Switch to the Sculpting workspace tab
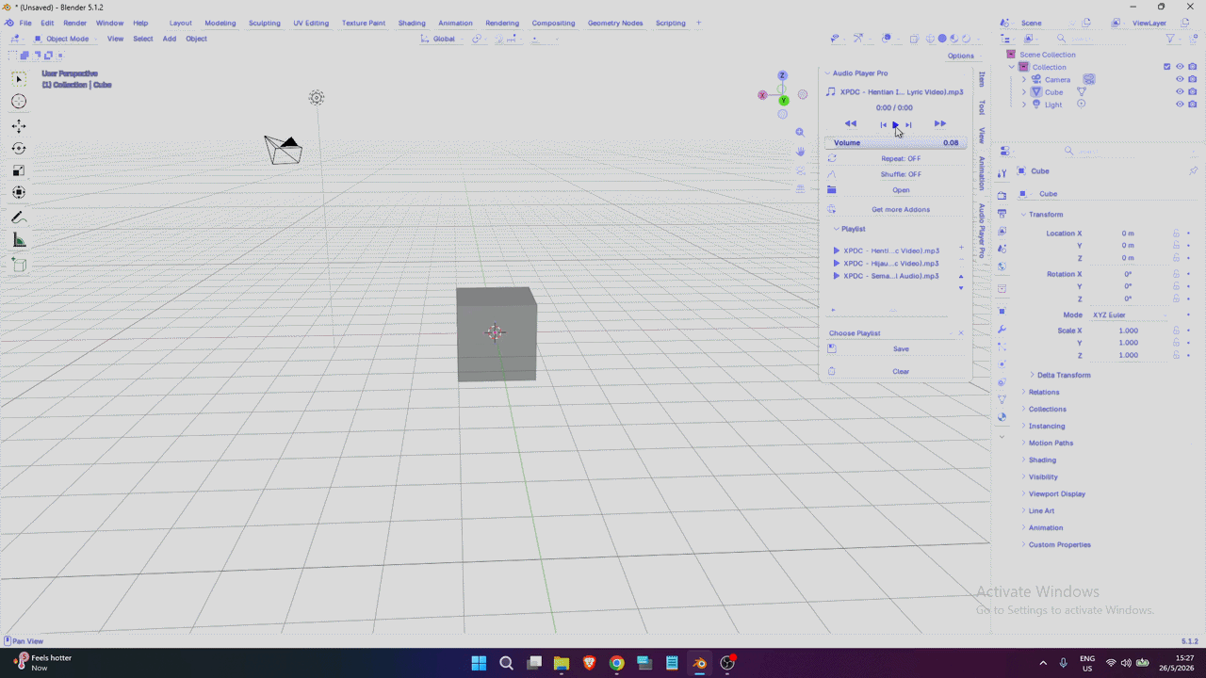Viewport: 1206px width, 678px height. [265, 23]
